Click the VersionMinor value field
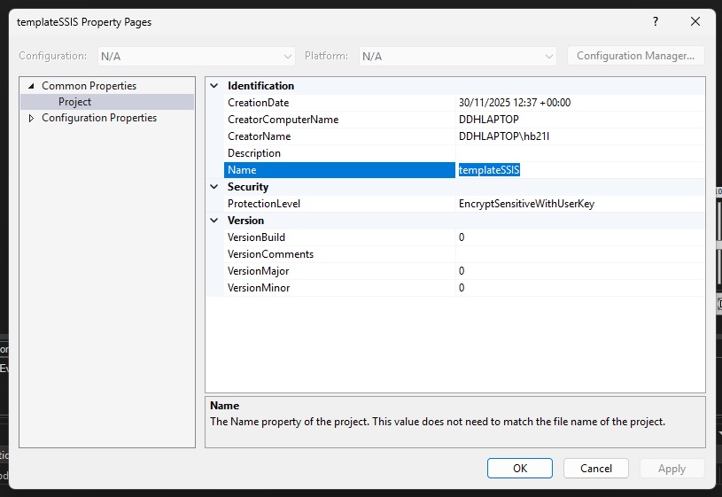 [579, 288]
